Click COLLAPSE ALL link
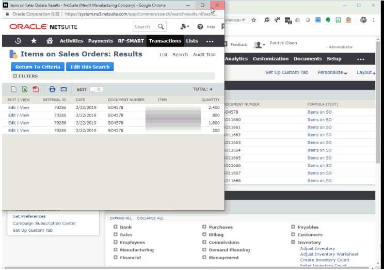The height and width of the screenshot is (270, 384). coord(150,218)
